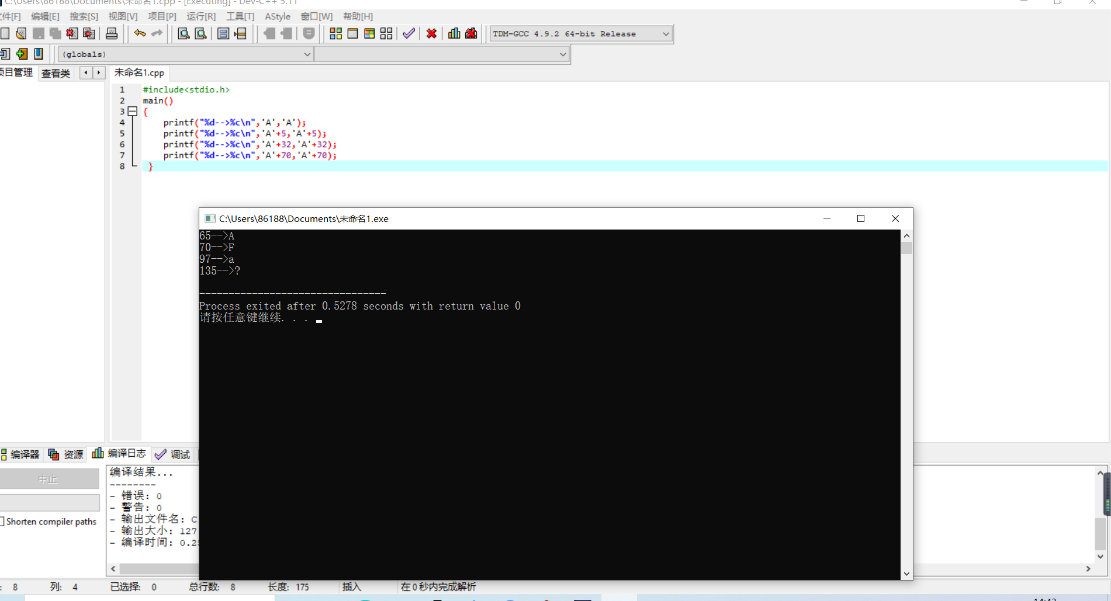Click the Close All files toolbar icon

[x=89, y=33]
